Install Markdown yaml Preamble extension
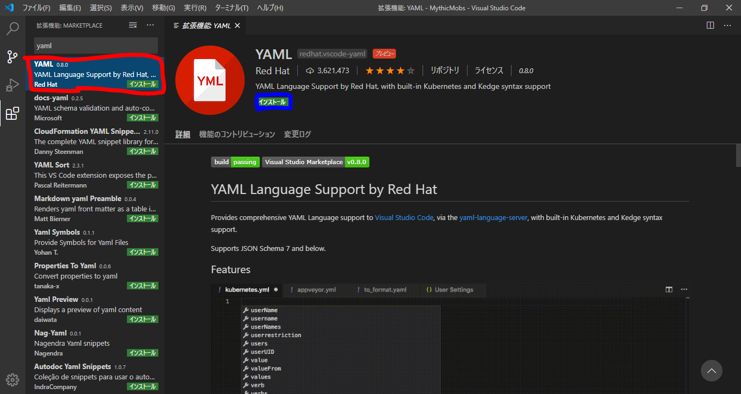 click(x=143, y=219)
